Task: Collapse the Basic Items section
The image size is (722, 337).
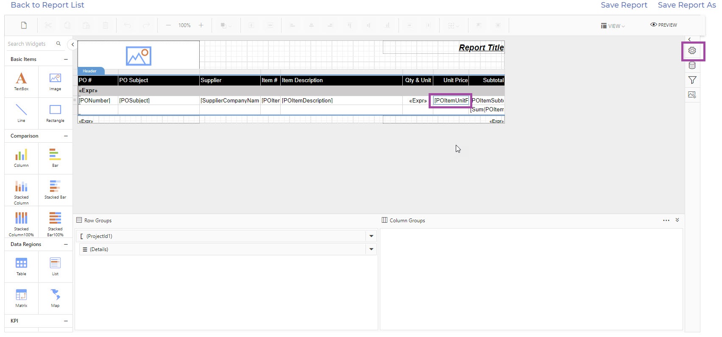Action: coord(66,59)
